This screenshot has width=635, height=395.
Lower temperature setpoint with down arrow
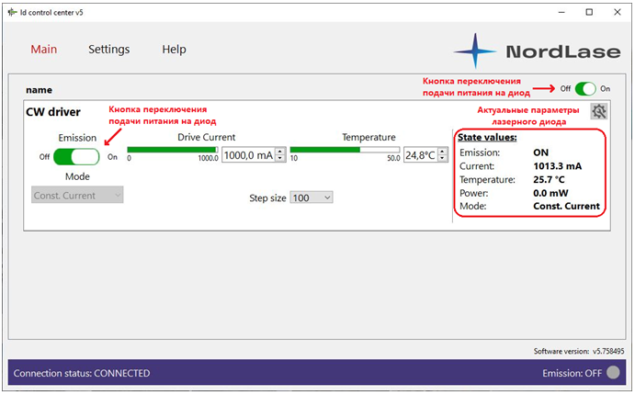pyautogui.click(x=441, y=159)
